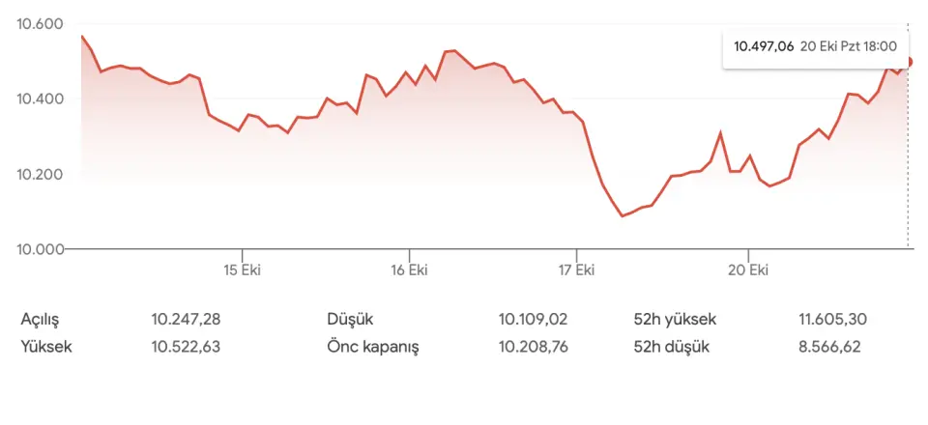Click the 17 Eki date label
This screenshot has width=928, height=425.
click(x=576, y=269)
